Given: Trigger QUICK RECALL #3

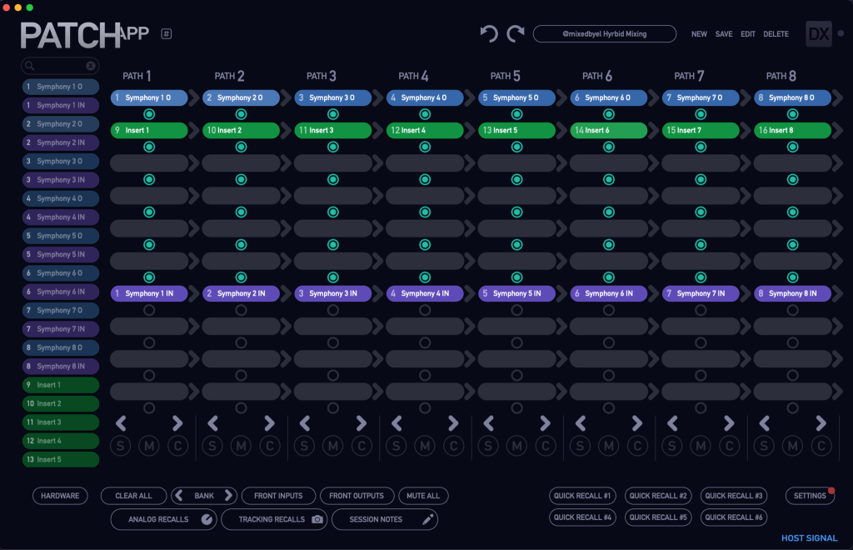Looking at the screenshot, I should pyautogui.click(x=734, y=496).
